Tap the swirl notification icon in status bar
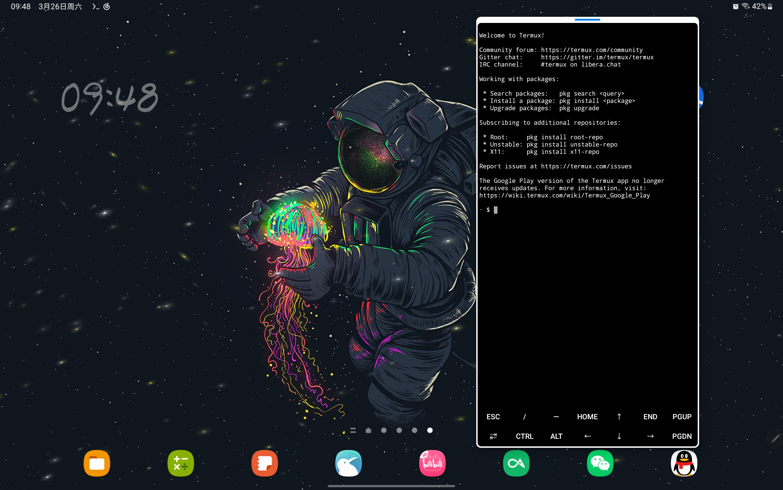Screen dimensions: 783x490 107,6
